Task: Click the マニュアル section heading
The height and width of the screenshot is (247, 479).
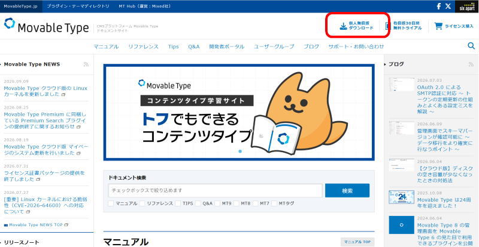Action: pyautogui.click(x=126, y=242)
